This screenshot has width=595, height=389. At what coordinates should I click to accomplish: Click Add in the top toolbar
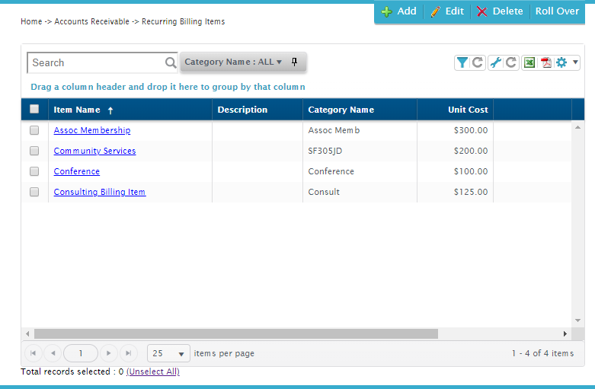tap(399, 11)
